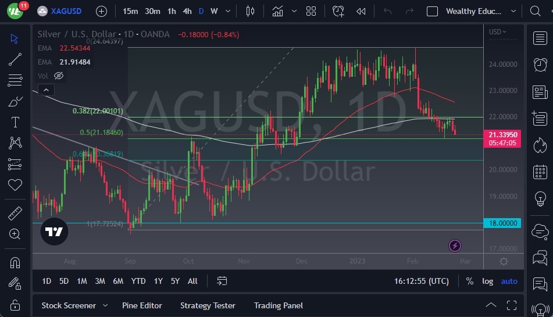Open the economic calendar panel
This screenshot has height=317, width=553.
point(540,172)
